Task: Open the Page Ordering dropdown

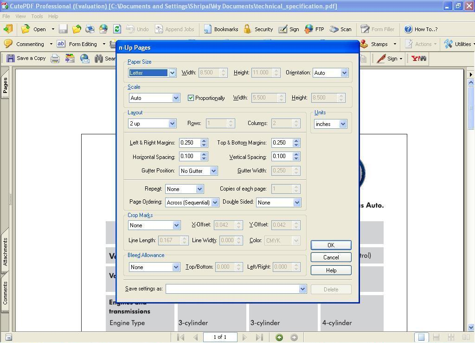Action: [x=215, y=203]
